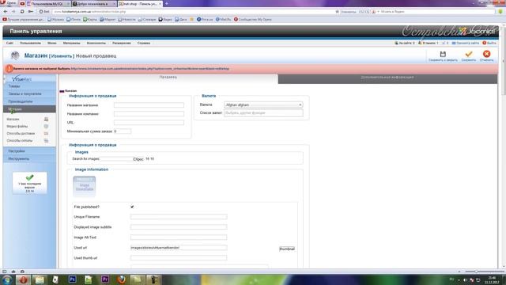Screen dimensions: 506x285
Task: Switch to Пользователи MySQL browser tab
Action: coord(48,4)
